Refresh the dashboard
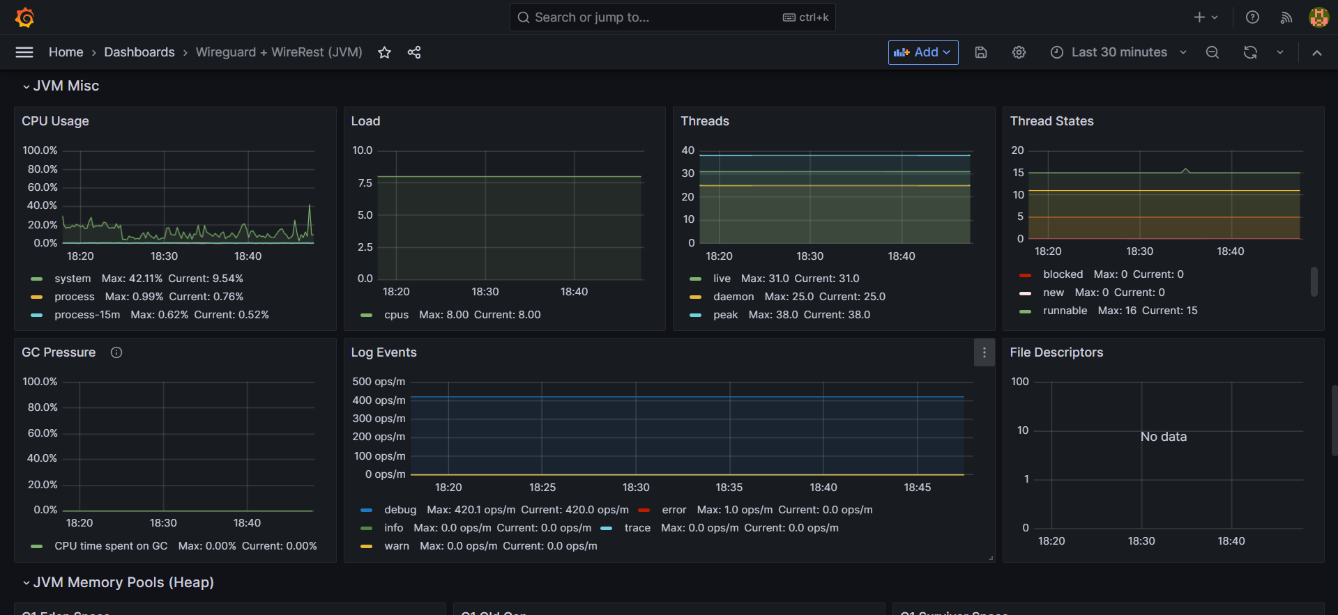This screenshot has width=1338, height=615. (1250, 52)
